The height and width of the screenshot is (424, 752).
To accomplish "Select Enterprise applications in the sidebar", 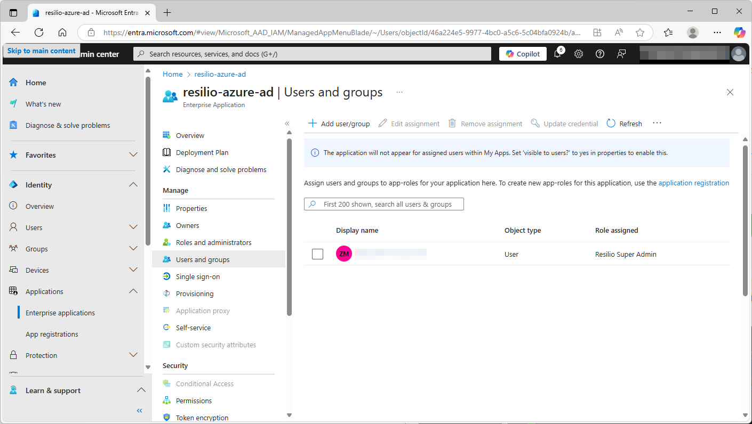I will pos(60,312).
